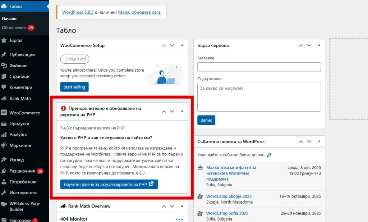
Task: Move the WooCommerce Setup widget down
Action: 172,45
